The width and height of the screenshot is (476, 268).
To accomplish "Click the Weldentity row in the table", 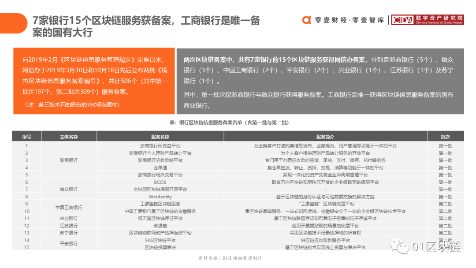I will [x=160, y=197].
